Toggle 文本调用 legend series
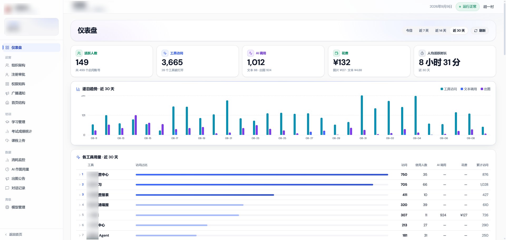The width and height of the screenshot is (506, 240). (469, 89)
